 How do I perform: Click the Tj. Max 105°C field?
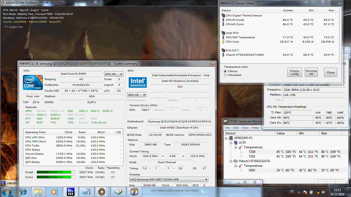point(297,112)
